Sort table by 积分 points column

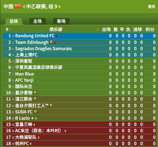point(150,29)
